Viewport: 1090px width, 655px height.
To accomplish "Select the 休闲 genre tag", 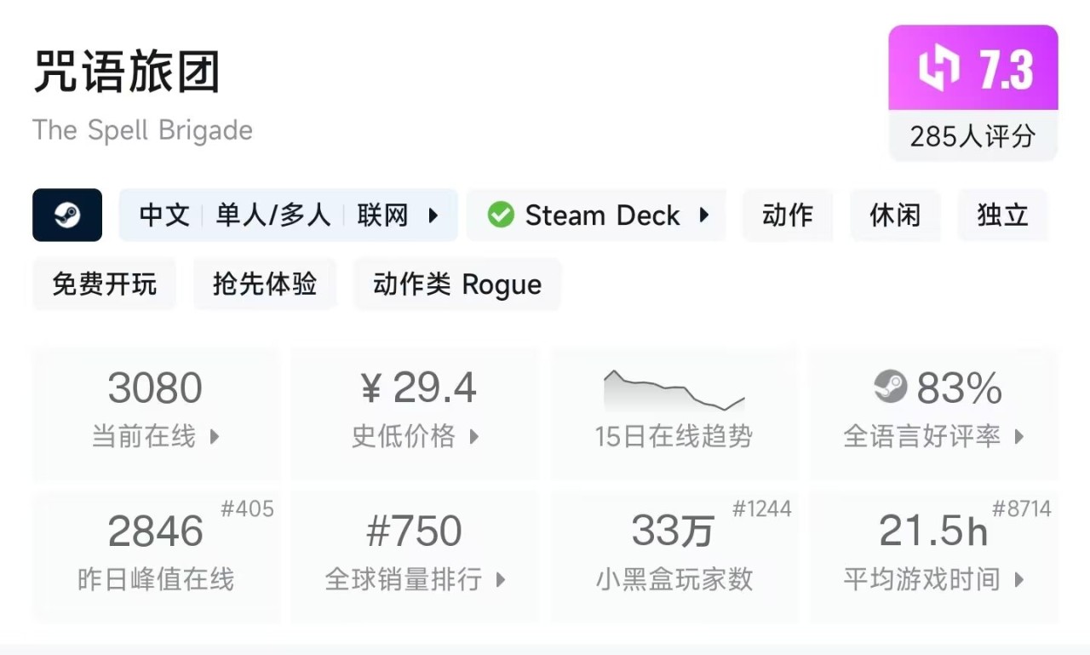I will 895,215.
